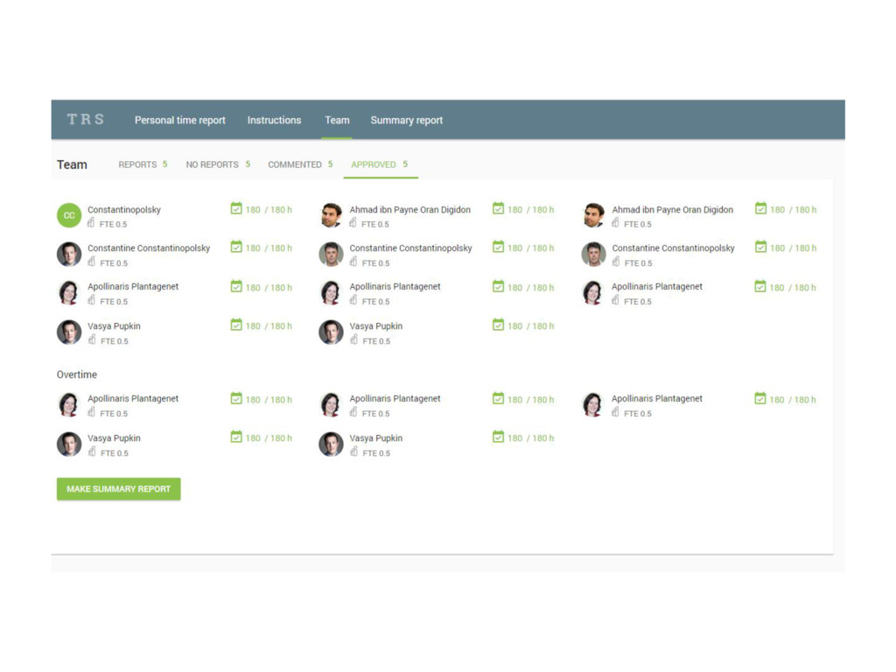Click FTE icon under Vasya Pupkin, middle column above Overtime
Viewport: 896px width, 672px height.
pos(354,339)
